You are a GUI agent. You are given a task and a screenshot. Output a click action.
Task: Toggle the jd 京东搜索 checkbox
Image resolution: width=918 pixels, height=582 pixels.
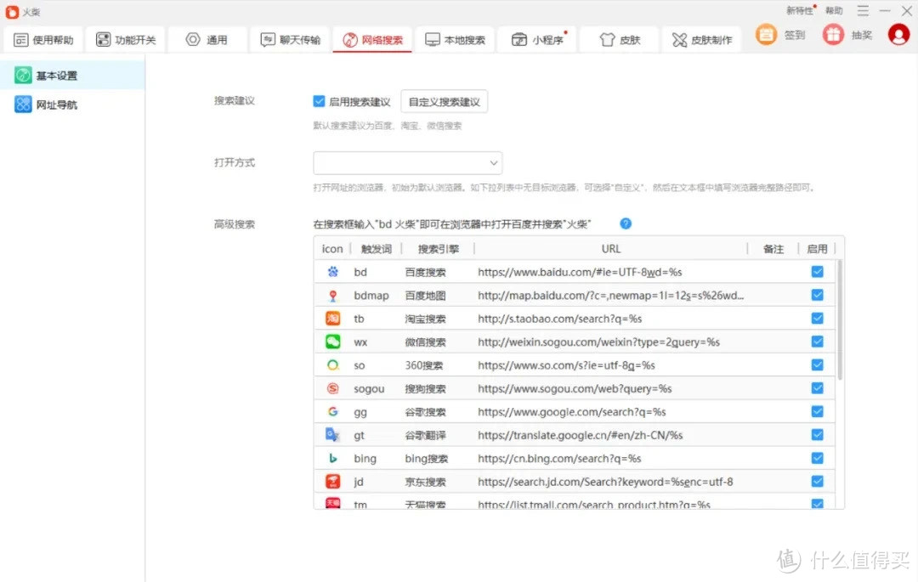[x=818, y=482]
